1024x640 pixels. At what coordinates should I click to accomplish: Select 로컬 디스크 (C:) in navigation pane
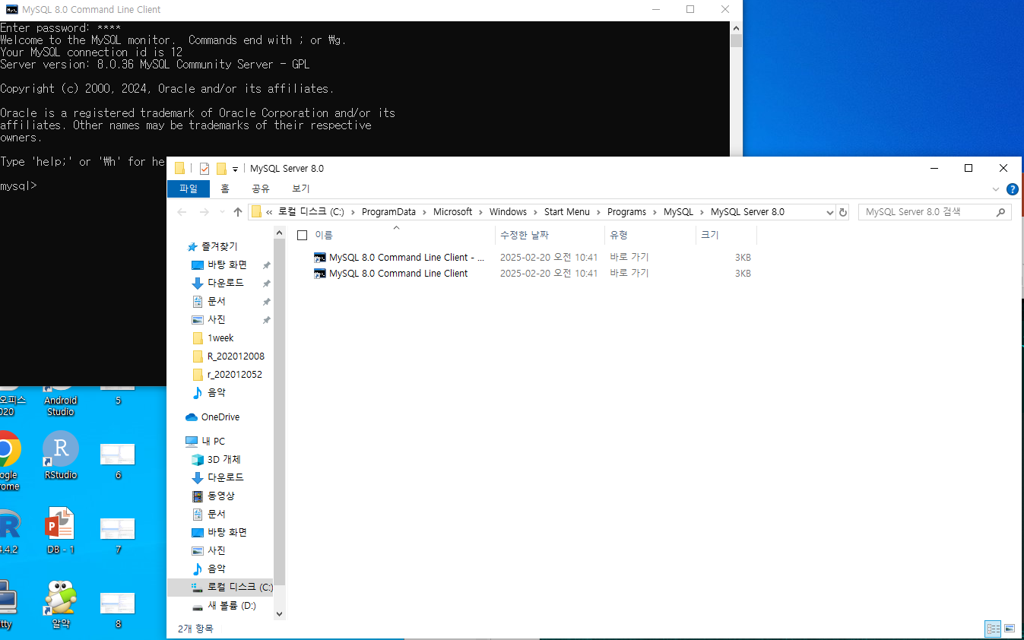click(232, 588)
